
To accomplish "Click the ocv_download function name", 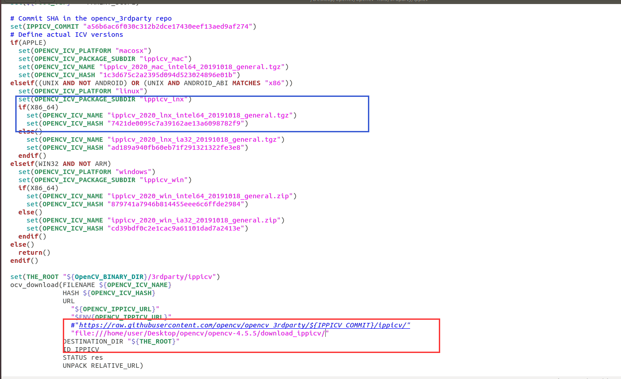I will coord(35,285).
